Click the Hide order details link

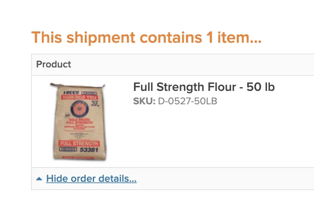[x=91, y=179]
